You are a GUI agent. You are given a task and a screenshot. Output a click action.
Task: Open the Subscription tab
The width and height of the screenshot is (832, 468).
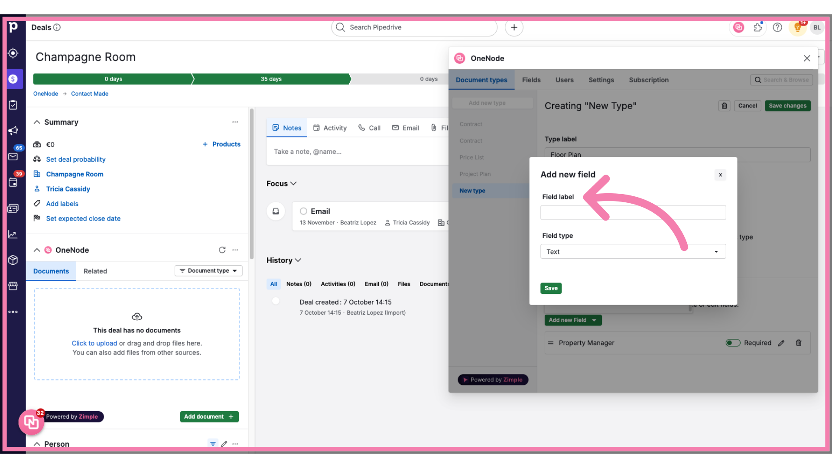649,80
